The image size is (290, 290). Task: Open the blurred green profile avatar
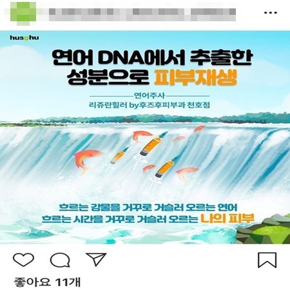tap(23, 12)
